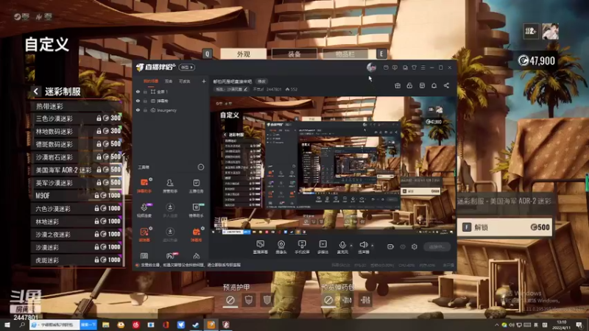Select the no ammo pouch preview option
This screenshot has width=589, height=331.
[328, 300]
